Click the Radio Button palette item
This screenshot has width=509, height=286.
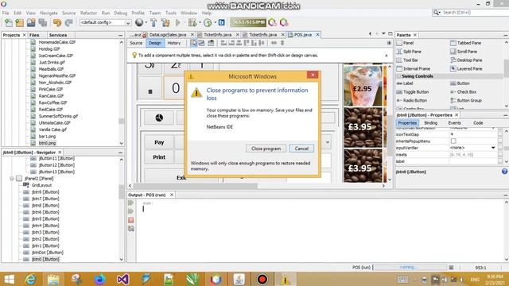[412, 101]
